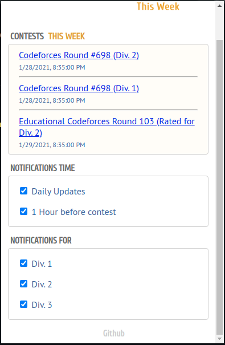Screen dimensions: 225x345
Task: Click the '1 Hour before contest' label text
Action: click(74, 212)
